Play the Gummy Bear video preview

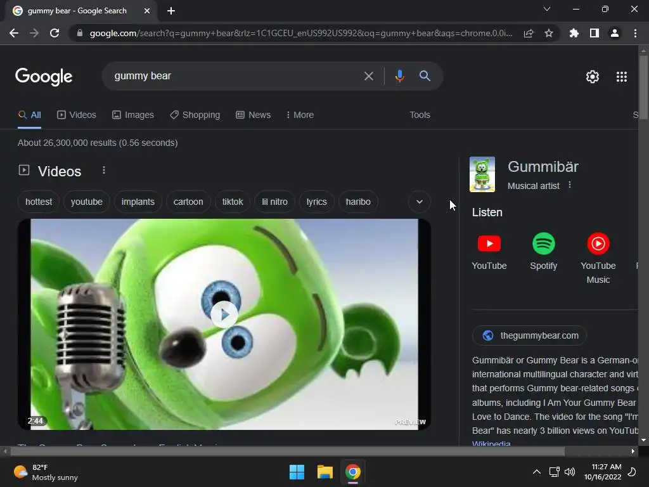[224, 315]
